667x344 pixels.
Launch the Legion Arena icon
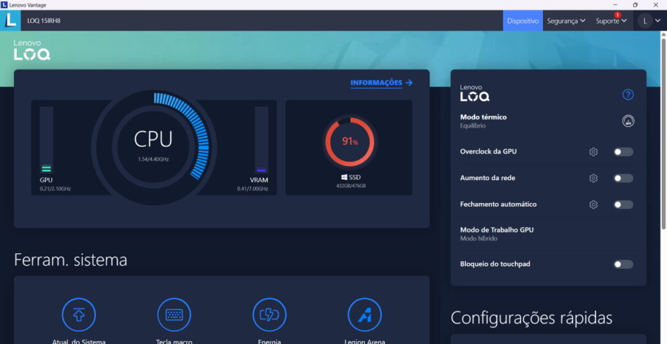click(364, 315)
